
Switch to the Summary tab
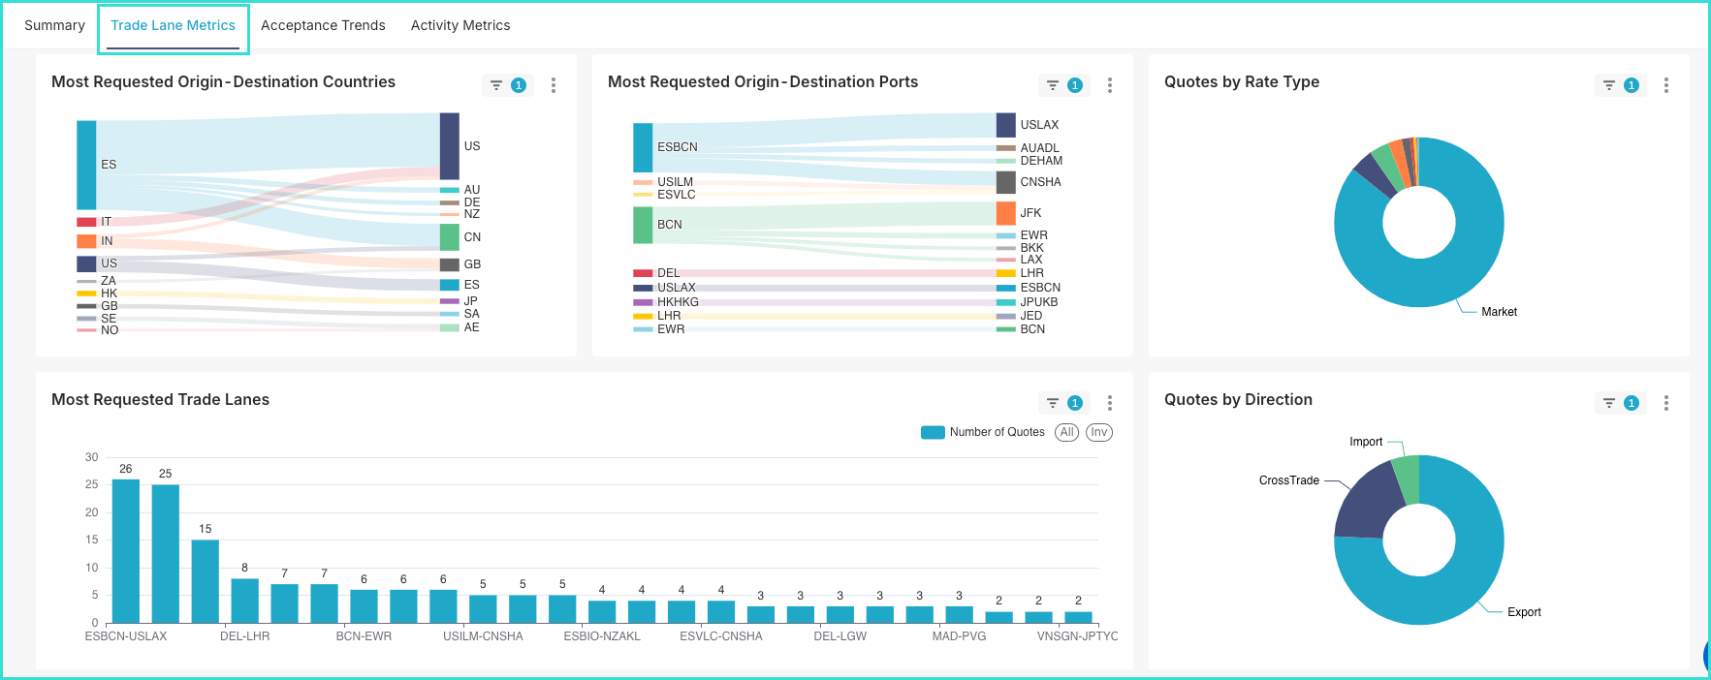(54, 25)
